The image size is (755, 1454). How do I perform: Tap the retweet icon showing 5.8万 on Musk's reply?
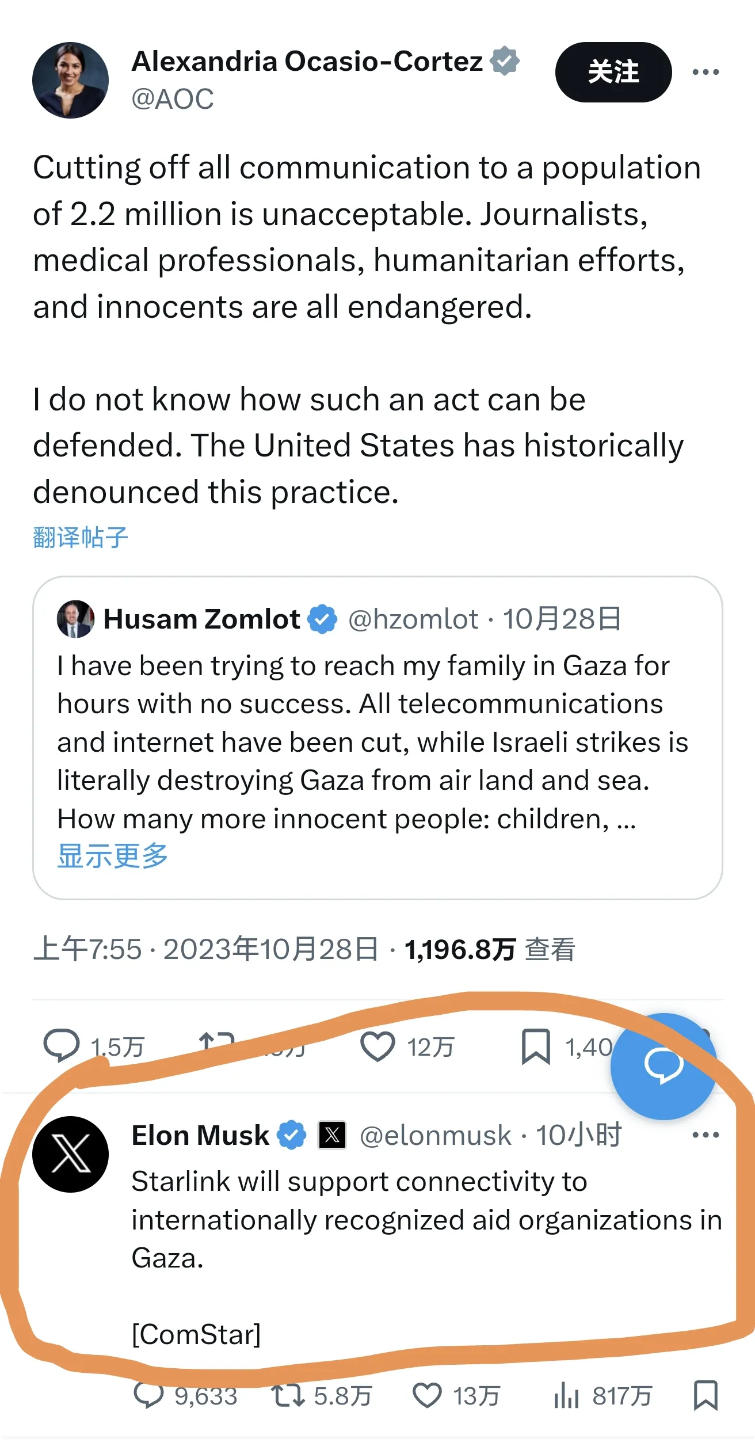pos(288,1395)
